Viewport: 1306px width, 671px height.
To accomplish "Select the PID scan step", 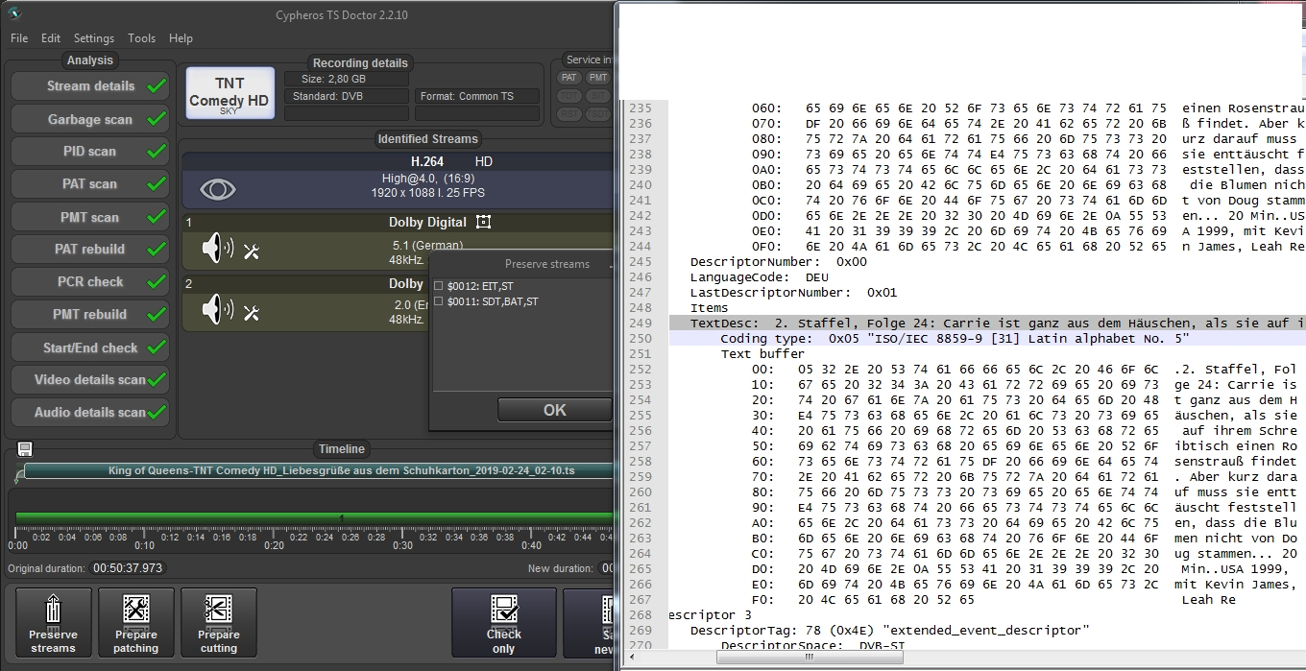I will [x=90, y=152].
